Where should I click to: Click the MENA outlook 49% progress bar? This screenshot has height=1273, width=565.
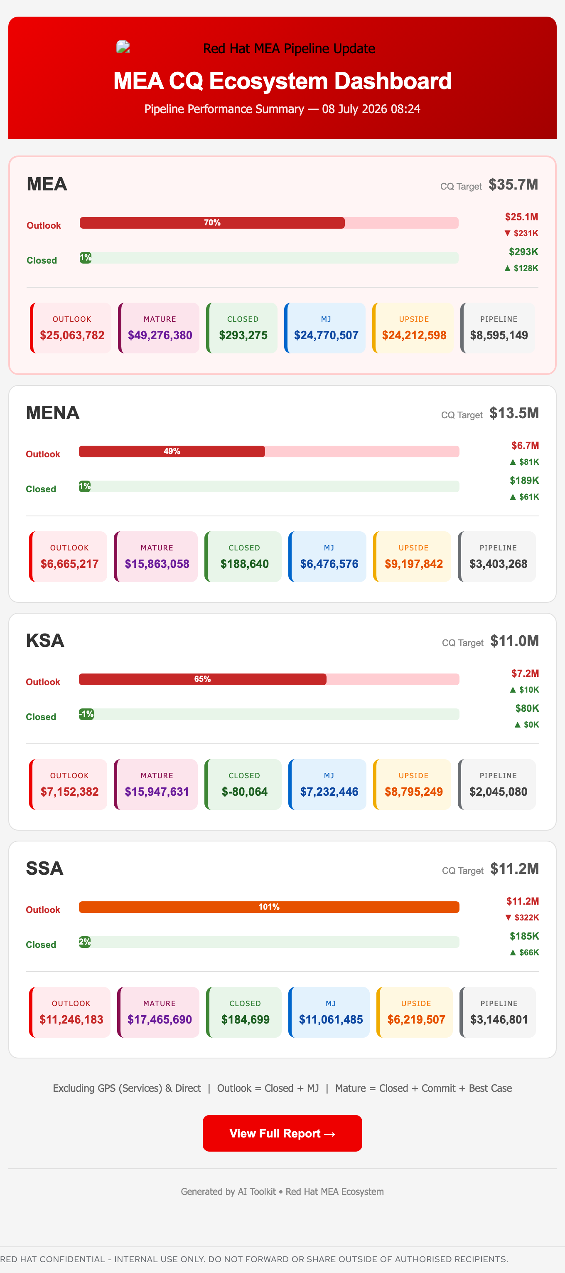click(269, 451)
